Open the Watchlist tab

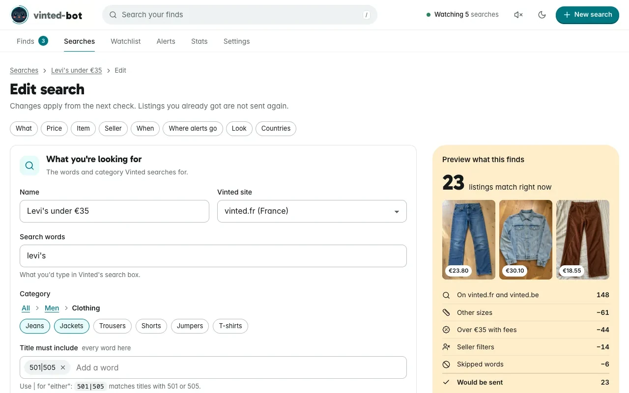tap(126, 41)
